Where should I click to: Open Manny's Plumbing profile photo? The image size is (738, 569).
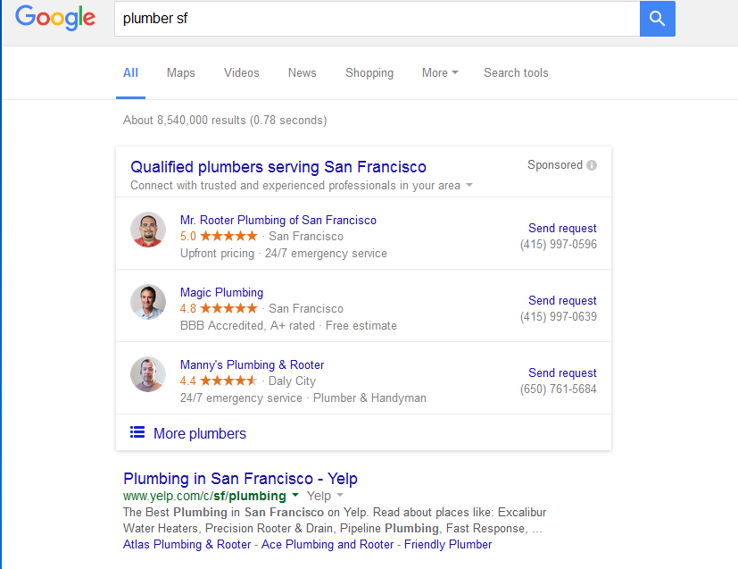[x=148, y=374]
